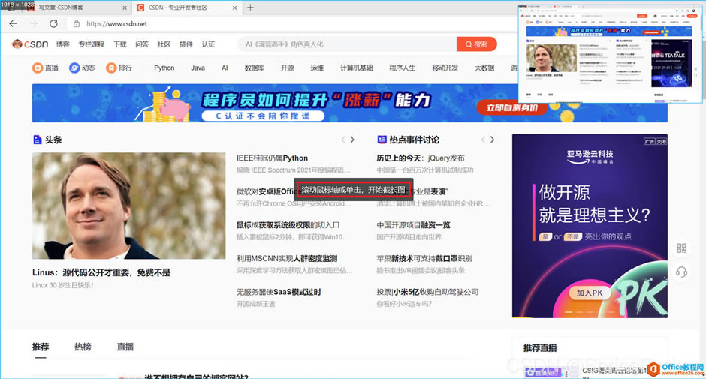Image resolution: width=706 pixels, height=379 pixels.
Task: Open new browser tab with plus icon
Action: tap(250, 8)
